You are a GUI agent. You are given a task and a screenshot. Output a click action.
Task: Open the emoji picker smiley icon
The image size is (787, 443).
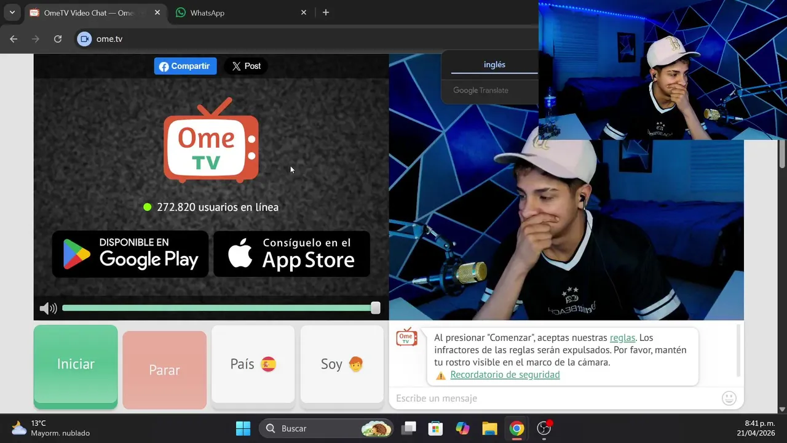tap(729, 398)
